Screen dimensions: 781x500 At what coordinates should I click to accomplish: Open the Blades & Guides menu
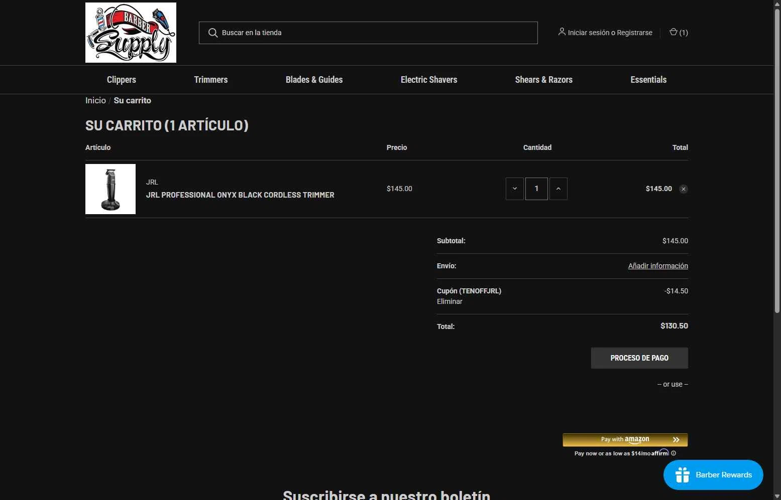tap(314, 80)
